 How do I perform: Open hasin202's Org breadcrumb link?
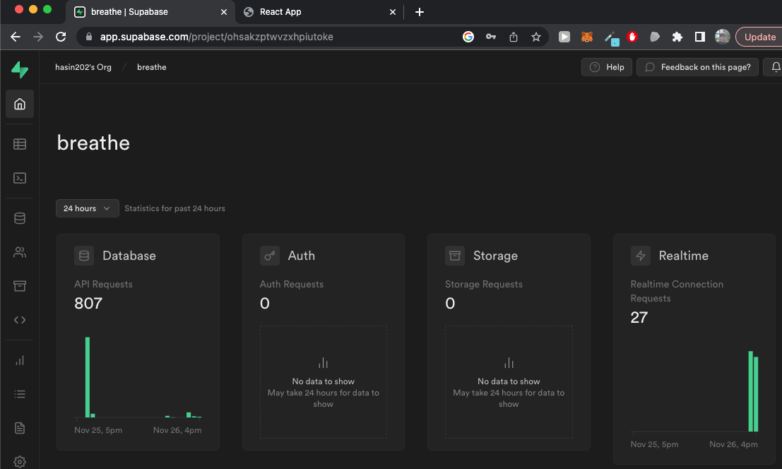click(x=83, y=67)
